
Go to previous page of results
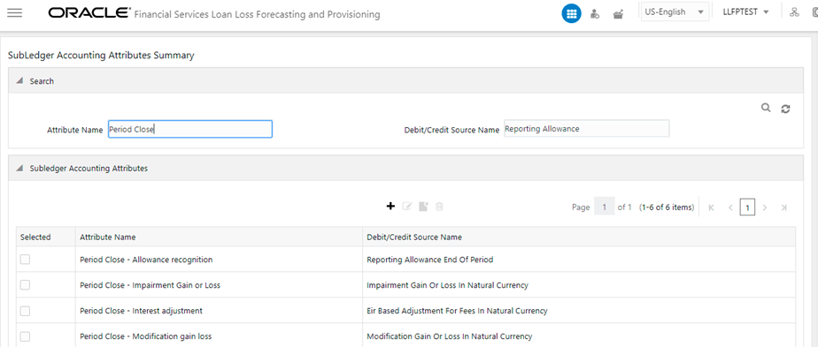point(730,207)
